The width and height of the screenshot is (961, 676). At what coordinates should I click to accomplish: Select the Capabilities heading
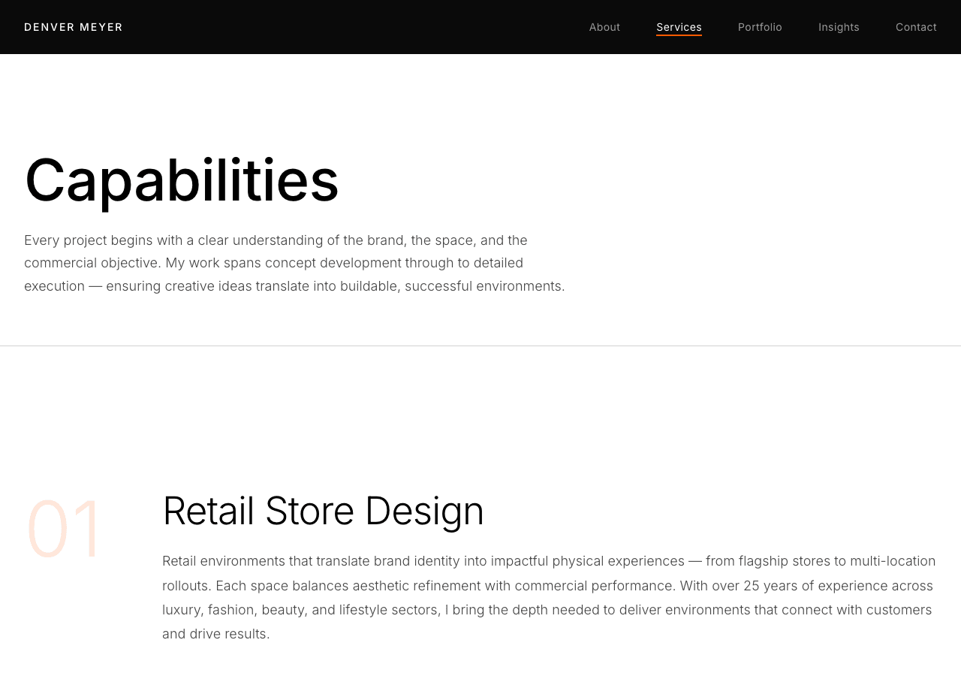coord(182,180)
